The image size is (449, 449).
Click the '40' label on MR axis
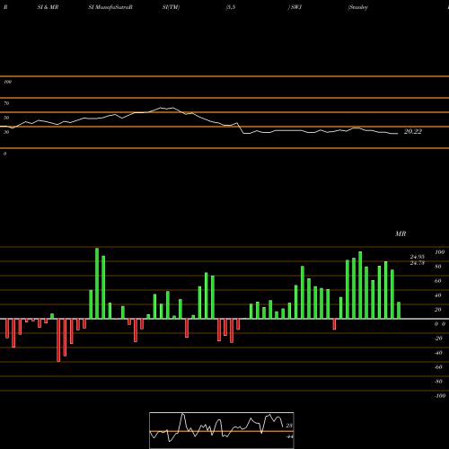437,295
